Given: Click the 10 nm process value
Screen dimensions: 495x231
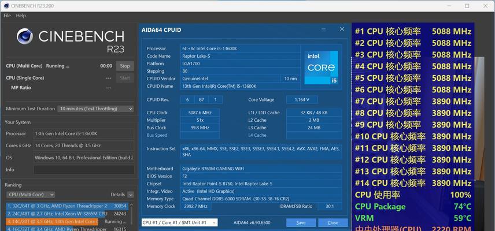Looking at the screenshot, I should pyautogui.click(x=290, y=79).
